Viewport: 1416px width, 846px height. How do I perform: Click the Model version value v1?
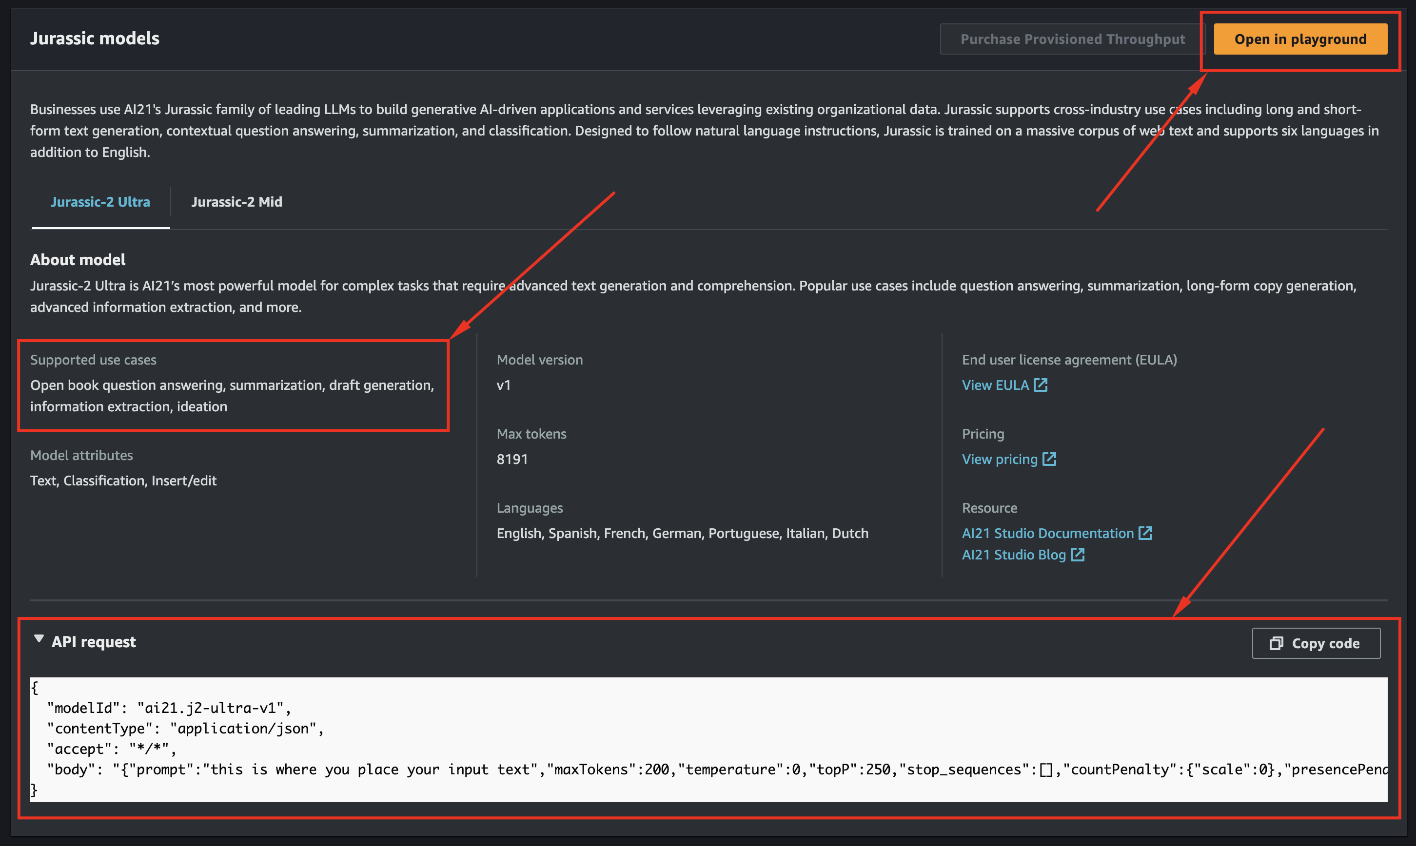pyautogui.click(x=504, y=385)
